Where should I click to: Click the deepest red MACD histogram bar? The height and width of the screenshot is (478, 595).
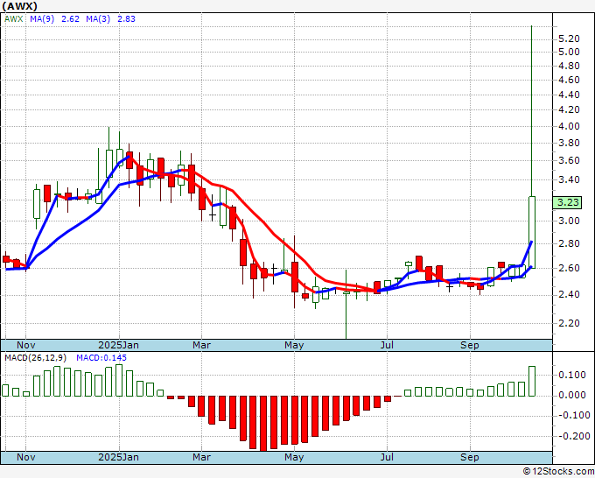(263, 424)
